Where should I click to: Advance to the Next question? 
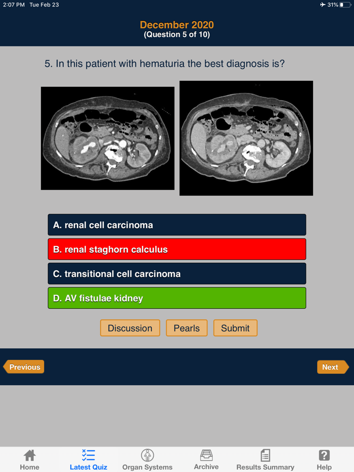coord(331,367)
